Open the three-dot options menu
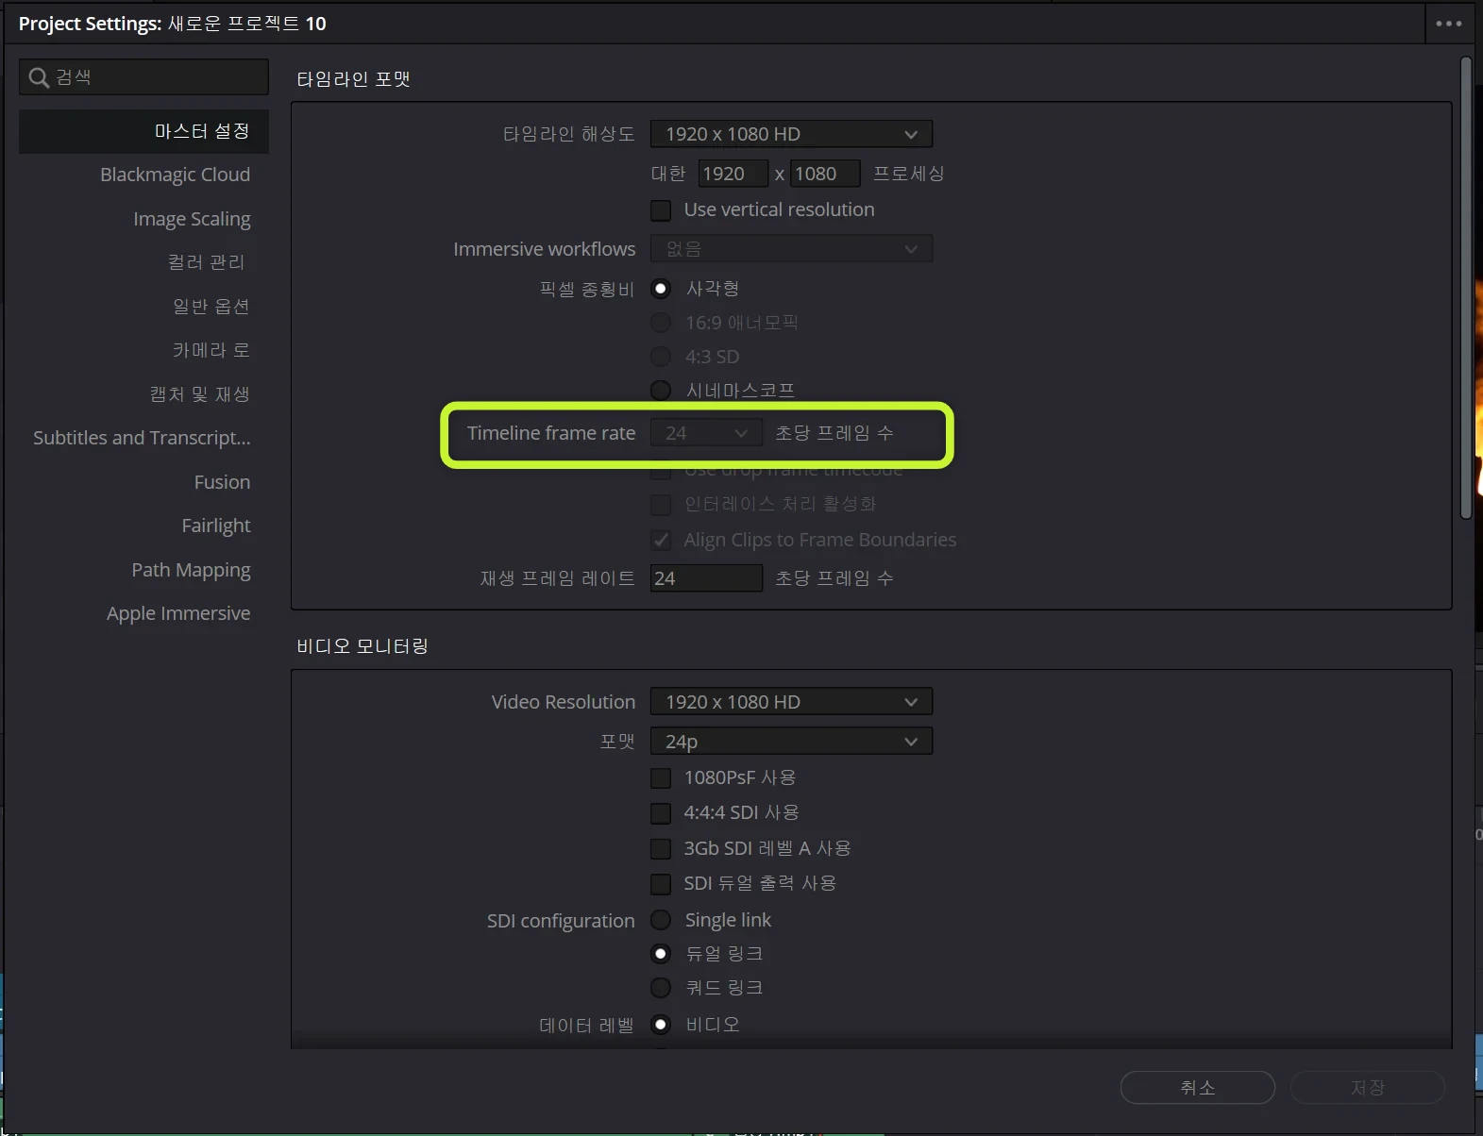The width and height of the screenshot is (1483, 1136). click(x=1448, y=24)
